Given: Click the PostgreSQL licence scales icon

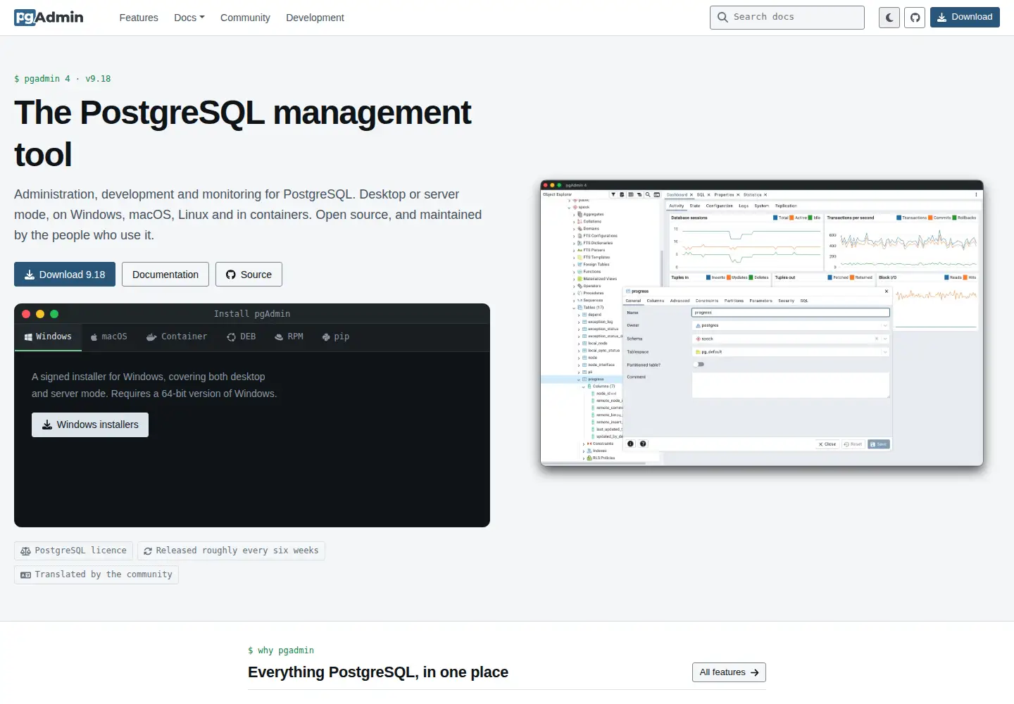Looking at the screenshot, I should 26,551.
